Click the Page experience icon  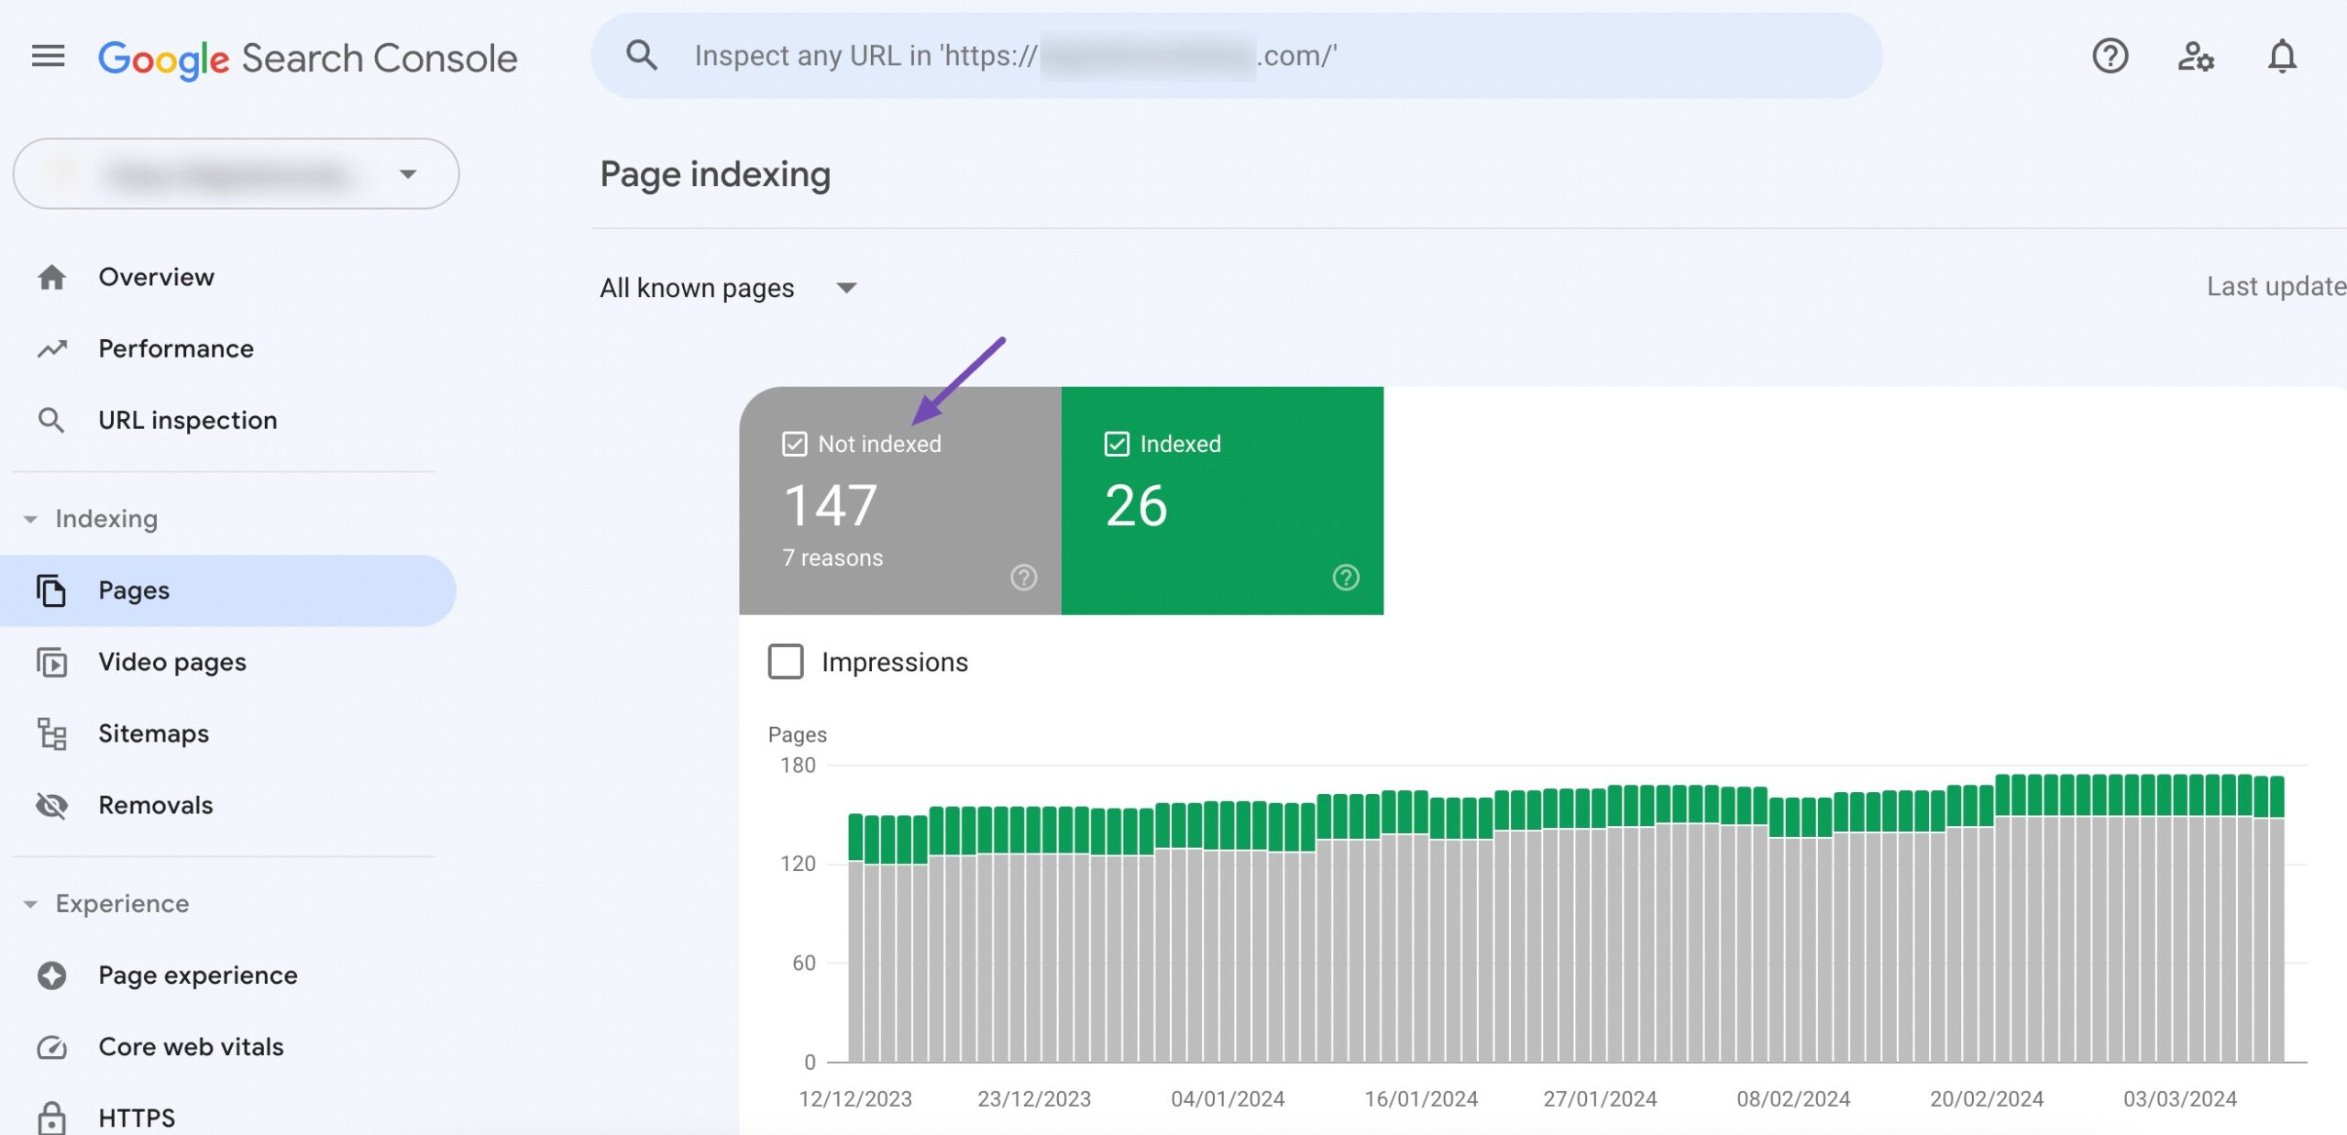[x=51, y=975]
